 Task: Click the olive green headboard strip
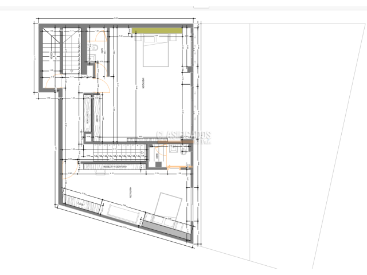(x=157, y=30)
